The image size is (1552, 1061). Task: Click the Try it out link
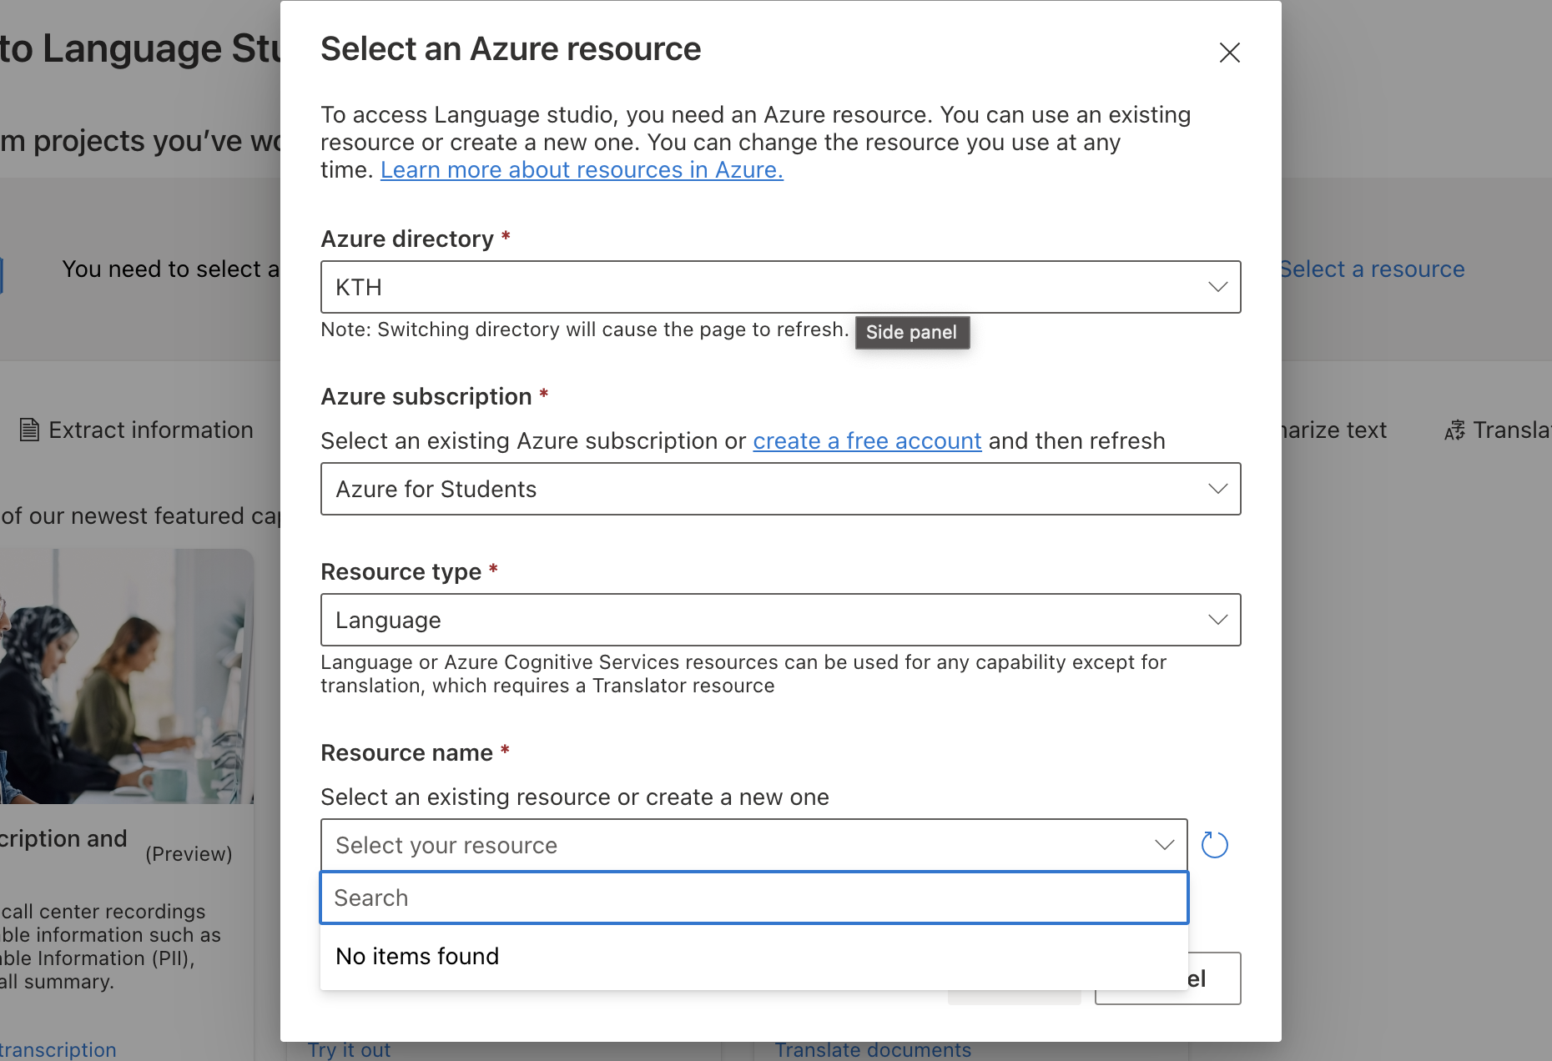(x=349, y=1049)
